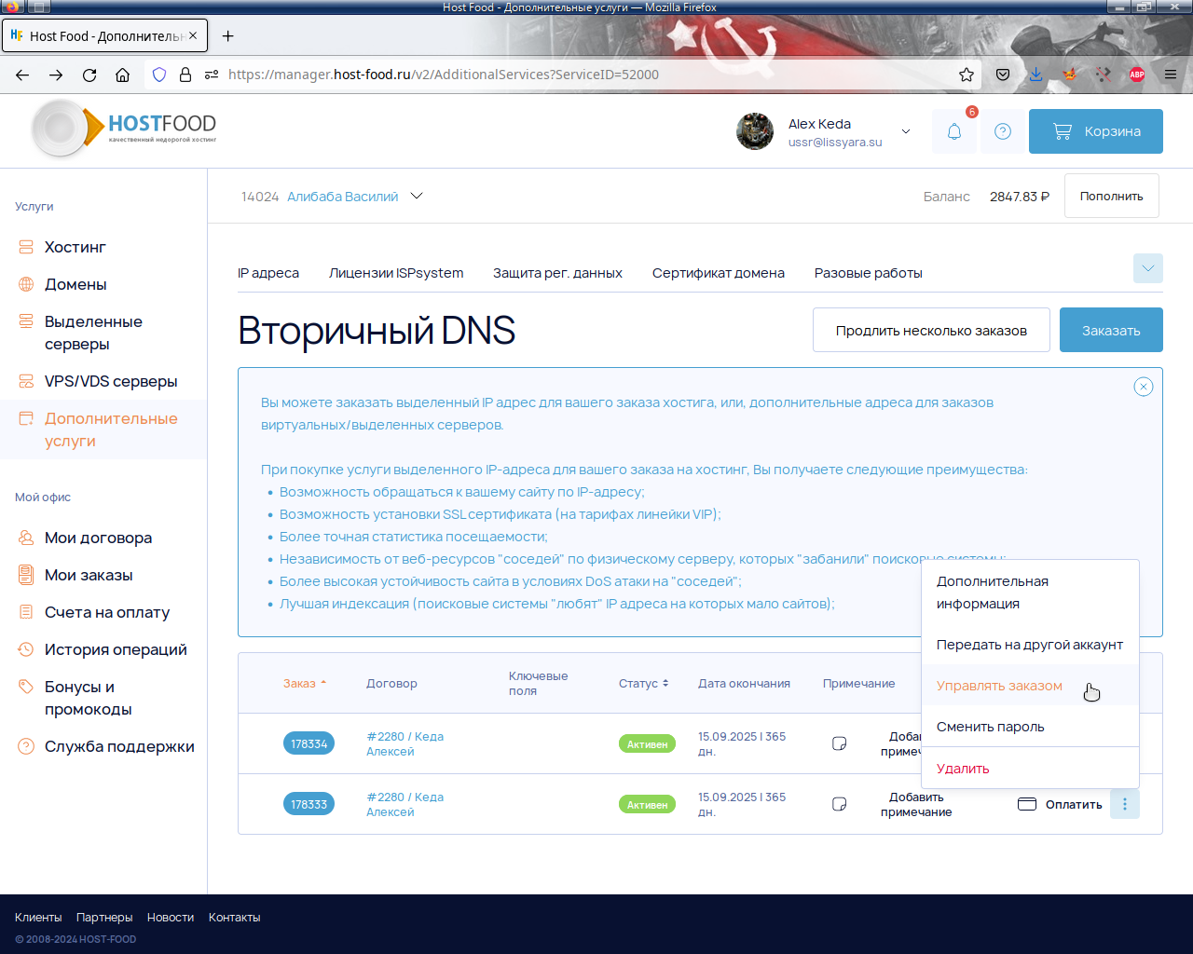The width and height of the screenshot is (1193, 954).
Task: Open three-dots menu for order 178333
Action: pyautogui.click(x=1125, y=804)
